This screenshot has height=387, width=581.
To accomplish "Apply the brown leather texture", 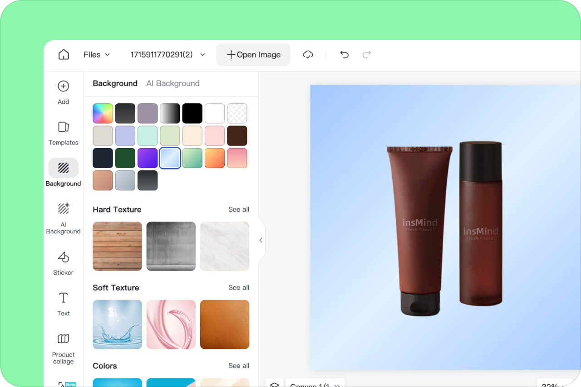I will [225, 324].
